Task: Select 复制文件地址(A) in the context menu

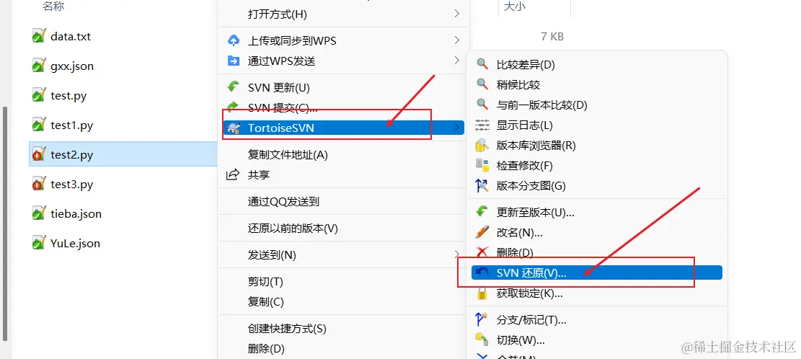Action: 288,155
